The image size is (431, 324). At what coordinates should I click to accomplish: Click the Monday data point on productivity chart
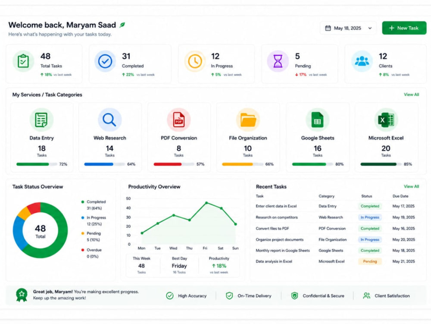pyautogui.click(x=142, y=233)
